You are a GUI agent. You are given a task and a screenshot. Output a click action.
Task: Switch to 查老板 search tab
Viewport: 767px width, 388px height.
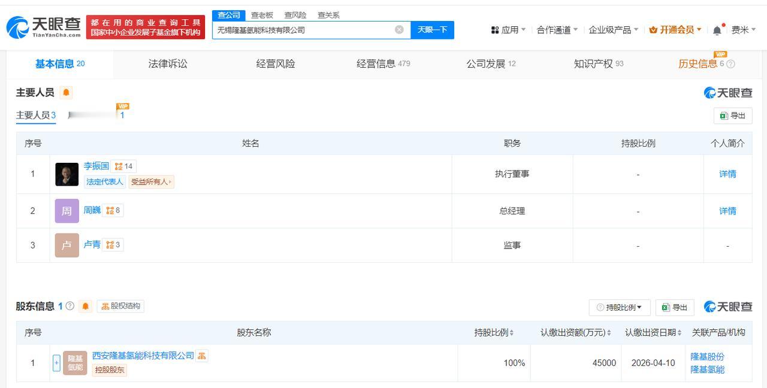click(x=262, y=16)
